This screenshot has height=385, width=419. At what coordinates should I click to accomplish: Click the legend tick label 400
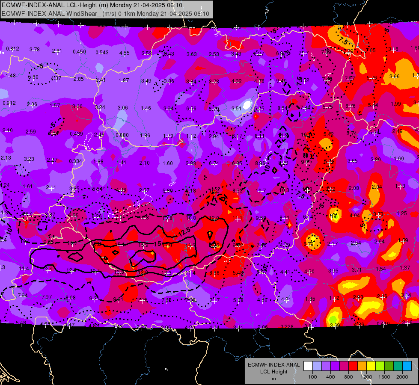[x=330, y=377]
